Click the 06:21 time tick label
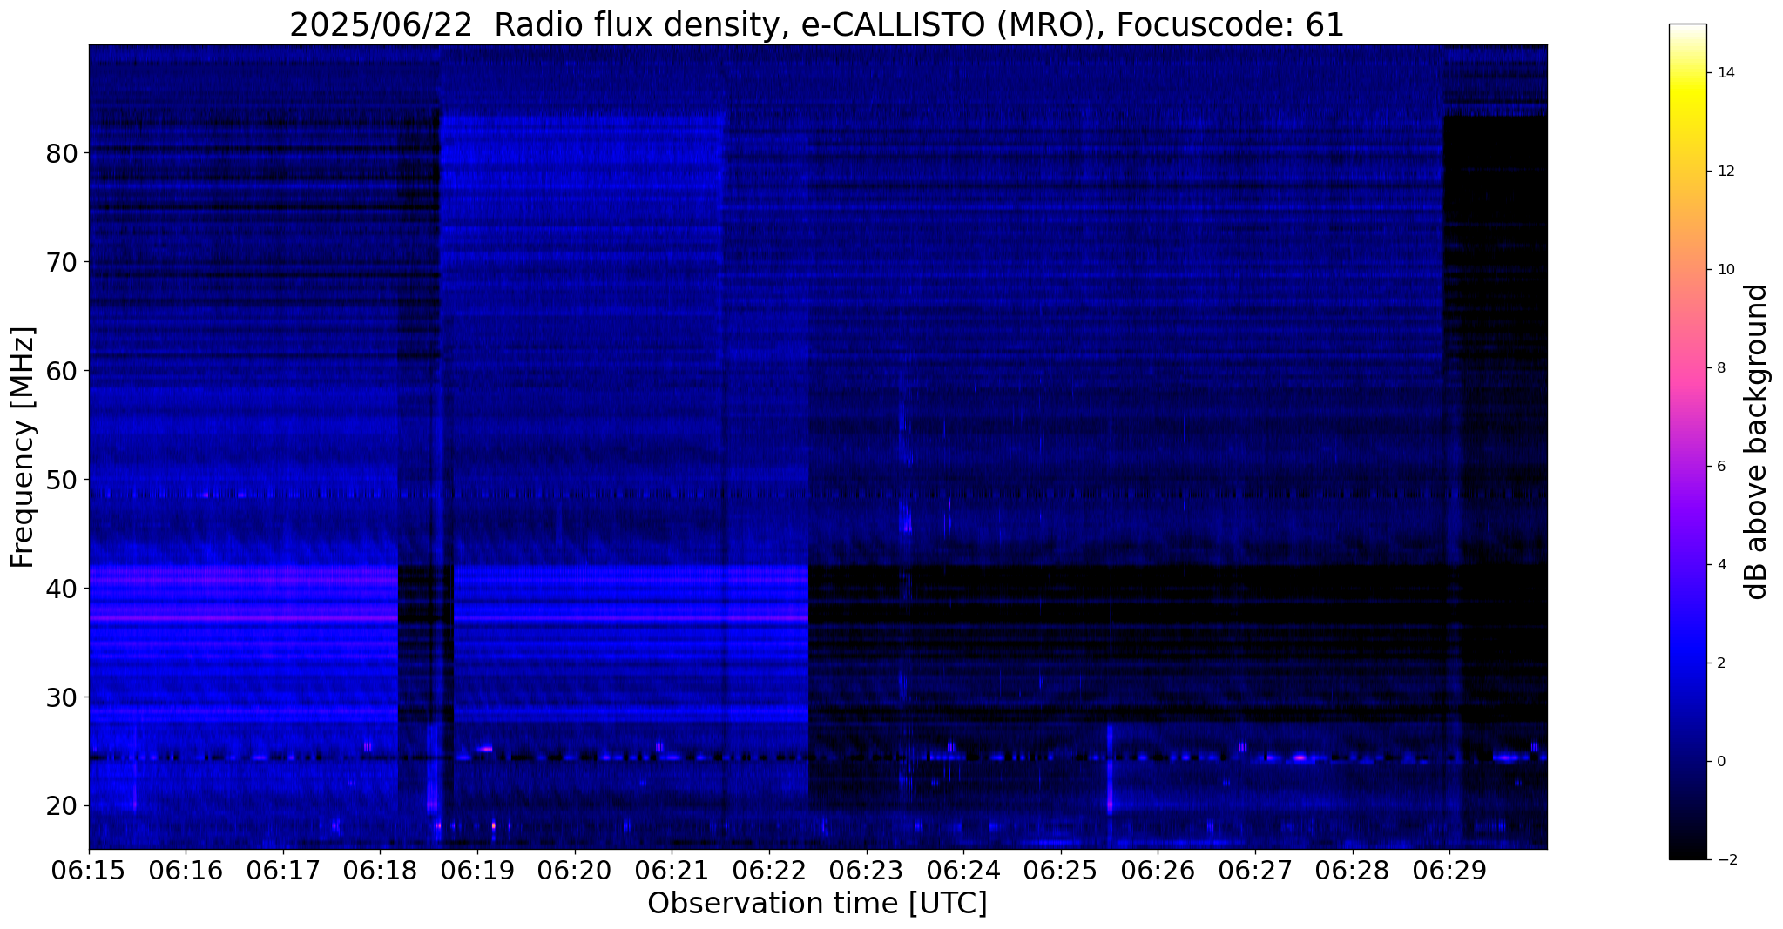 (x=672, y=870)
